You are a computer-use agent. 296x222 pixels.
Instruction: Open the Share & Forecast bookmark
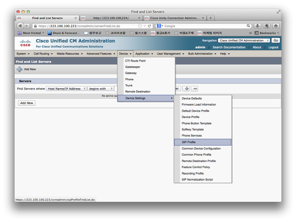[x=63, y=33]
